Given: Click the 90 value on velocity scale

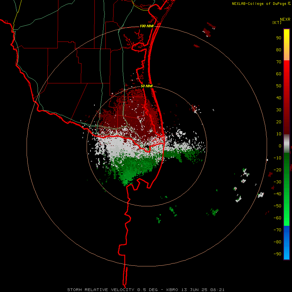Looking at the screenshot, I should click(x=279, y=38).
